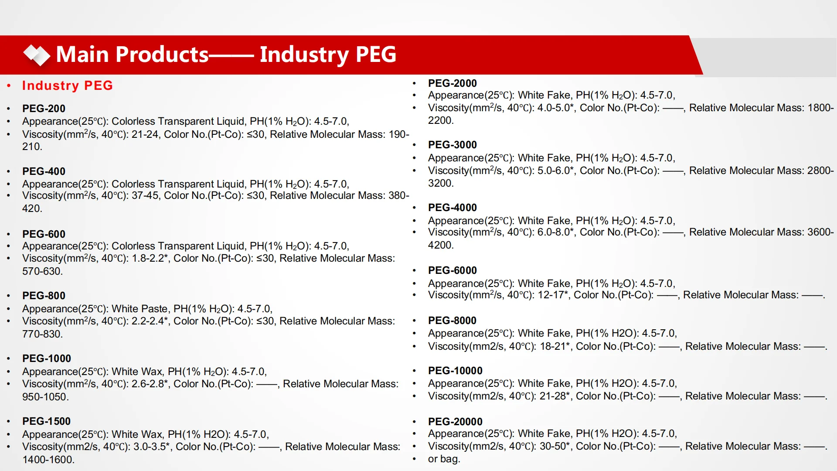
Task: Click the PEG-1500 heading
Action: pos(47,421)
